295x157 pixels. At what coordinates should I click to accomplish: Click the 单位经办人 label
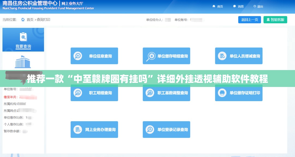(x=154, y=20)
